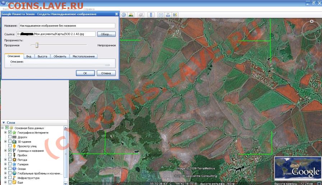Expand the Еще tree node
Viewport: 322px width, 185px height.
click(5, 182)
